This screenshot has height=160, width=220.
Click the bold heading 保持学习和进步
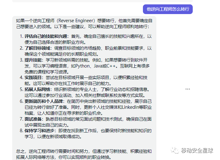point(40,131)
